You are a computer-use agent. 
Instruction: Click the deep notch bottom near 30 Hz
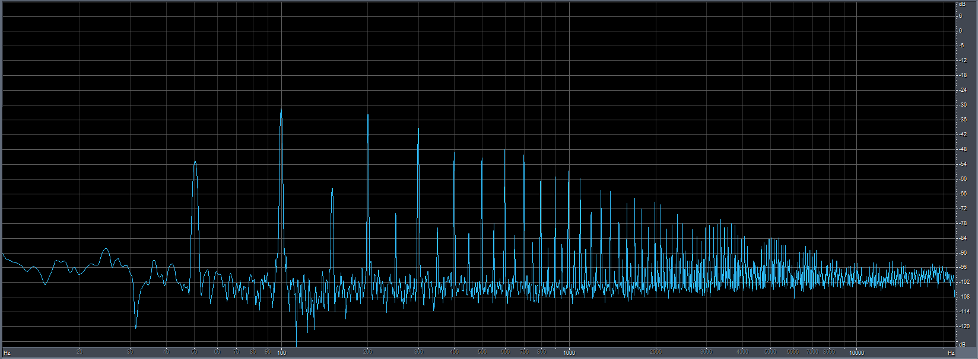pos(136,327)
